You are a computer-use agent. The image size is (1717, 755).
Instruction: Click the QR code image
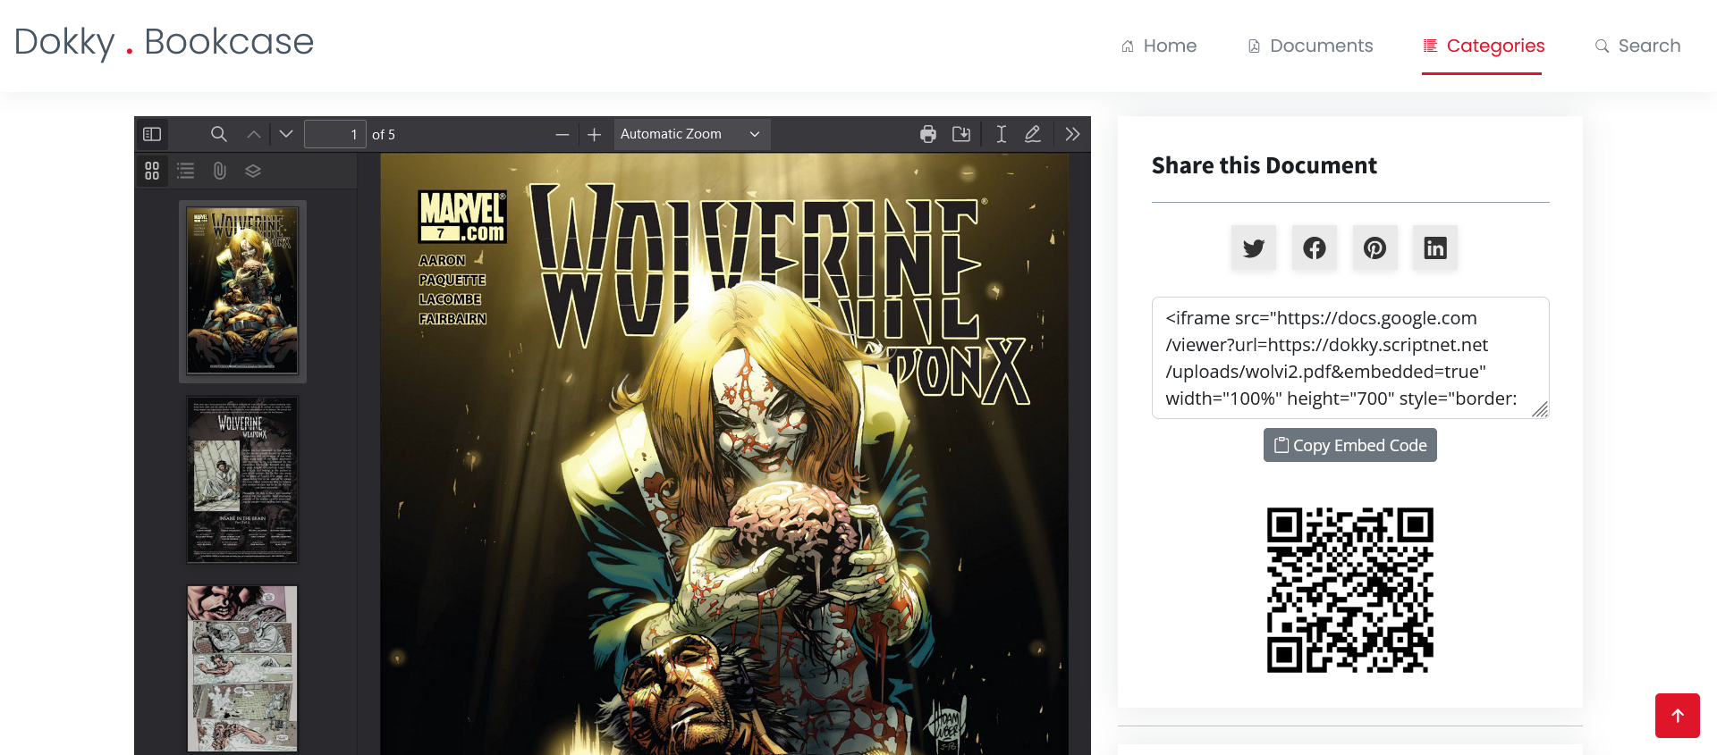(1350, 590)
